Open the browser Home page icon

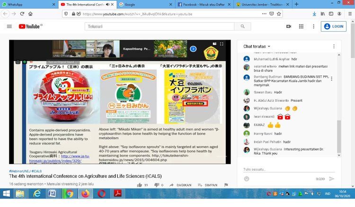point(30,14)
